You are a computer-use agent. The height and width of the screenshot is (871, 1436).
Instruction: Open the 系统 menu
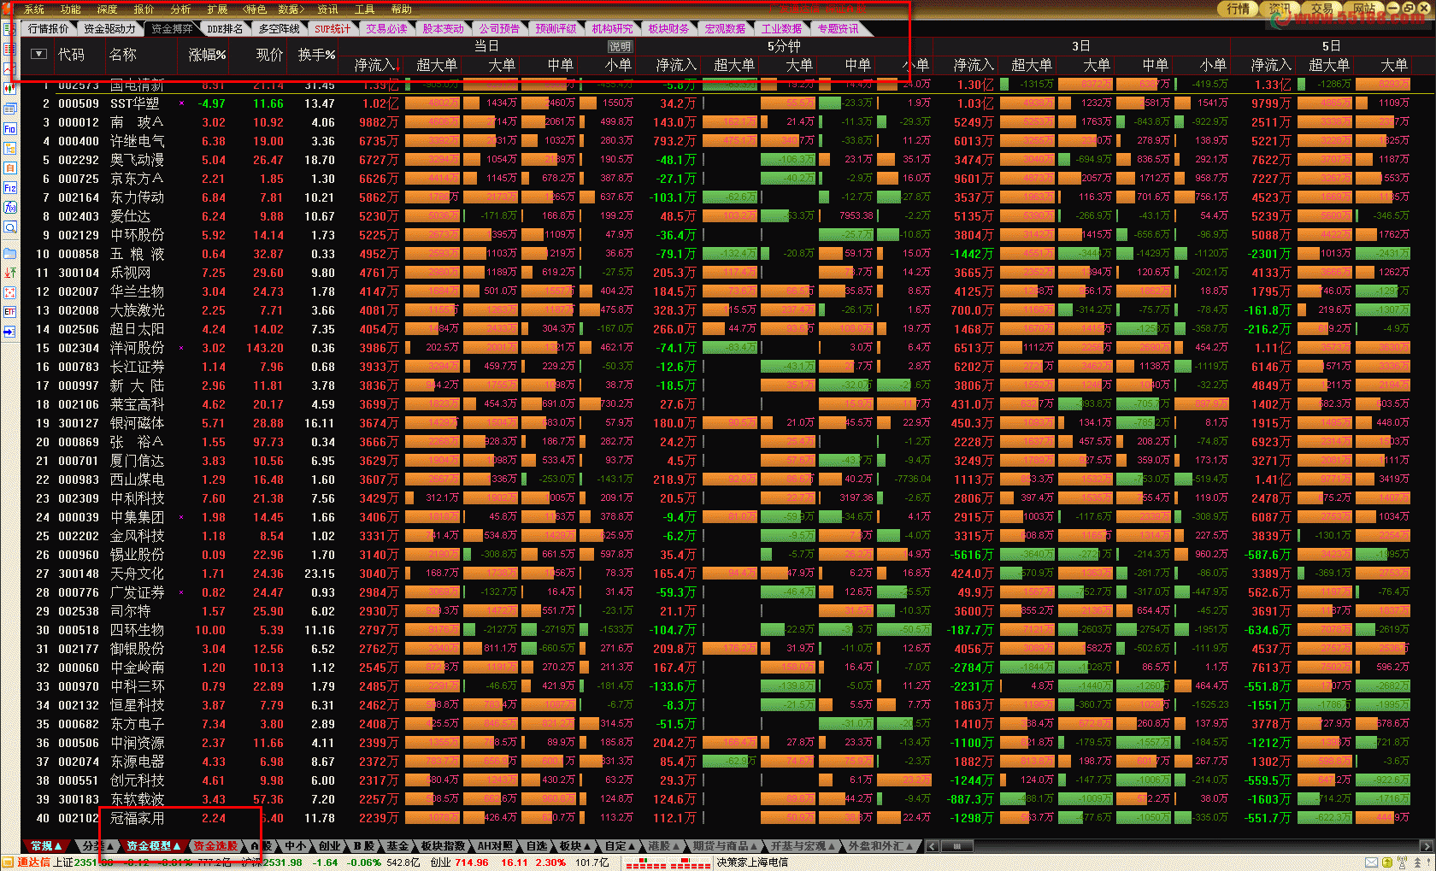pyautogui.click(x=33, y=9)
